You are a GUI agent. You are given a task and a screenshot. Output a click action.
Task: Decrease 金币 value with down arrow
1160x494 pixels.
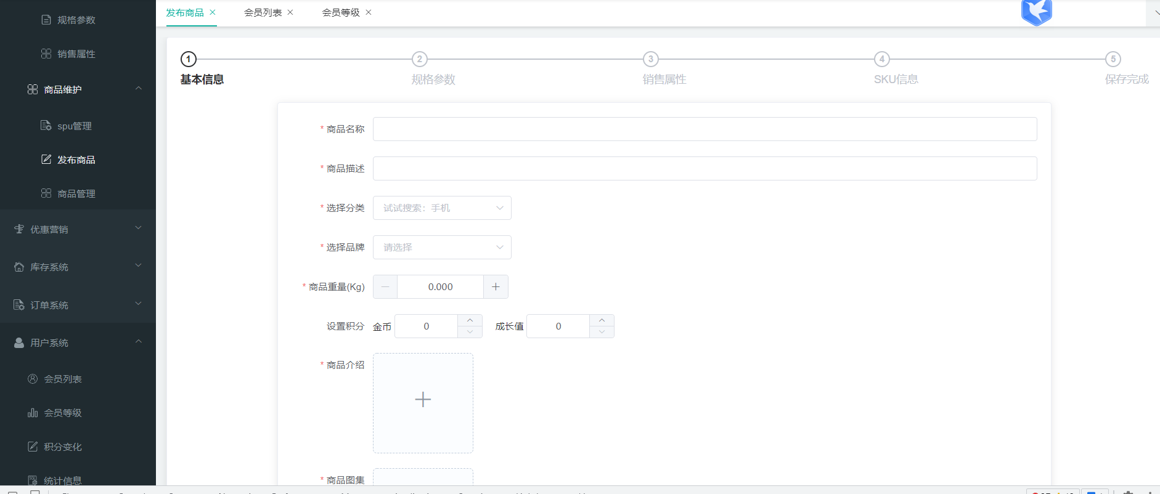[x=470, y=332]
